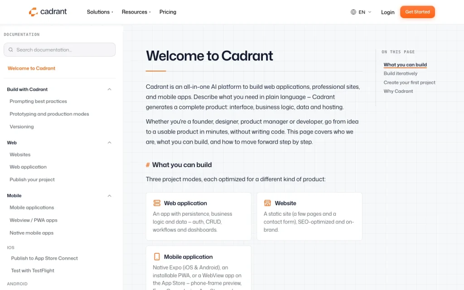
Task: Open Publish to App Store Connect
Action: 44,258
